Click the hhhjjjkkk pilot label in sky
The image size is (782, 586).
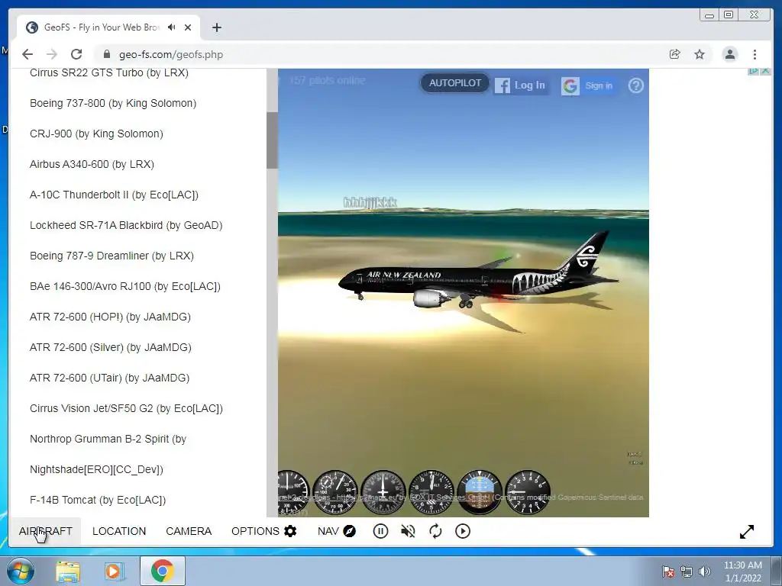pos(370,202)
